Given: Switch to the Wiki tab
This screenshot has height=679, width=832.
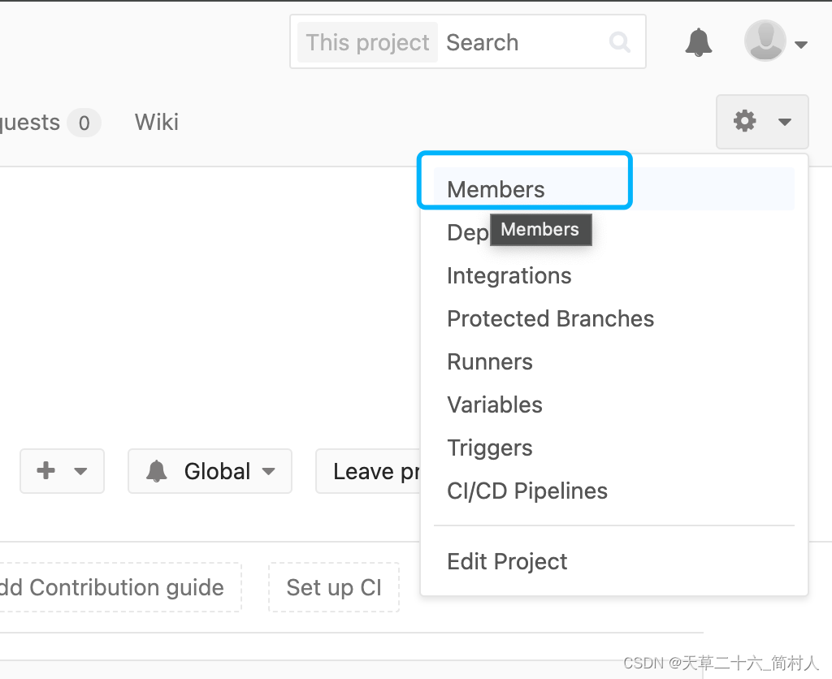Looking at the screenshot, I should pos(156,122).
